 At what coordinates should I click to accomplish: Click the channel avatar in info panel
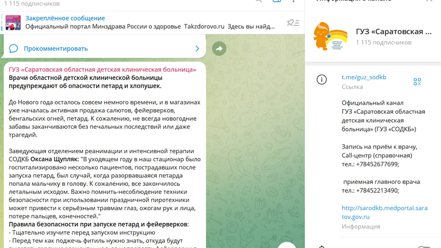[x=330, y=36]
